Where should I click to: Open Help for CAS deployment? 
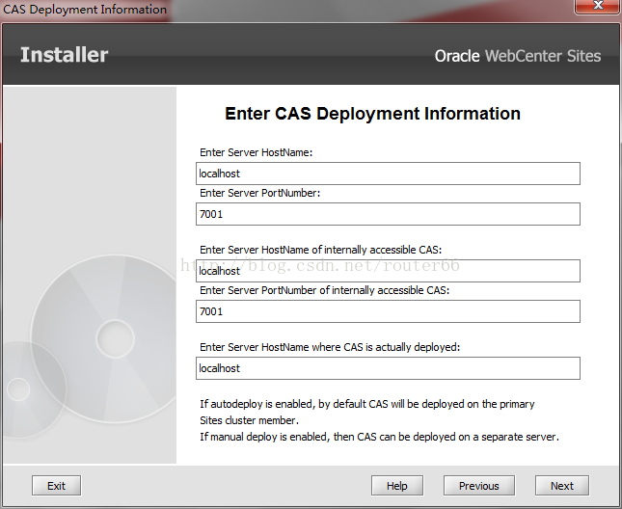click(x=397, y=486)
